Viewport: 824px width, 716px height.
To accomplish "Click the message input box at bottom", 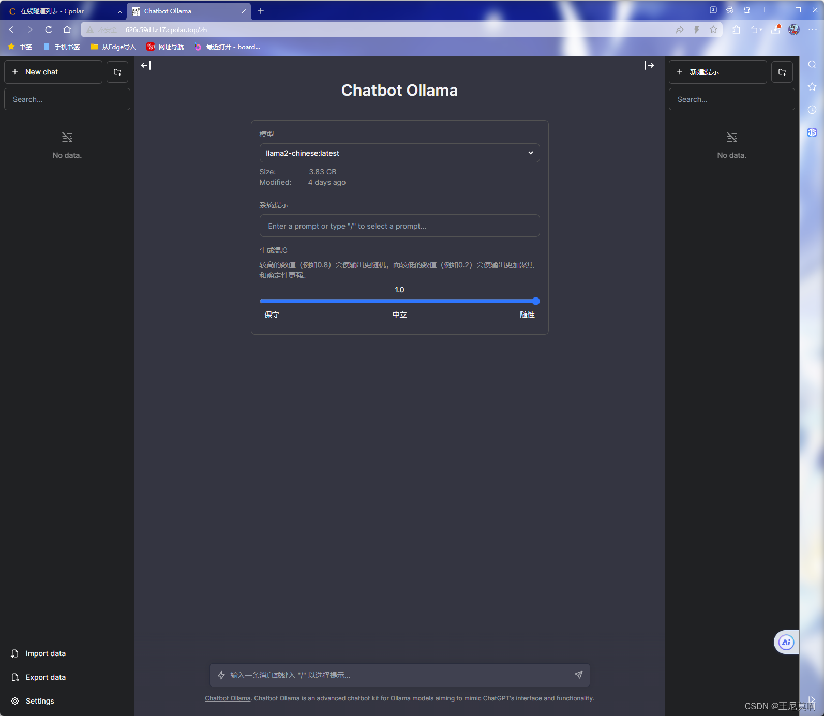I will [399, 675].
